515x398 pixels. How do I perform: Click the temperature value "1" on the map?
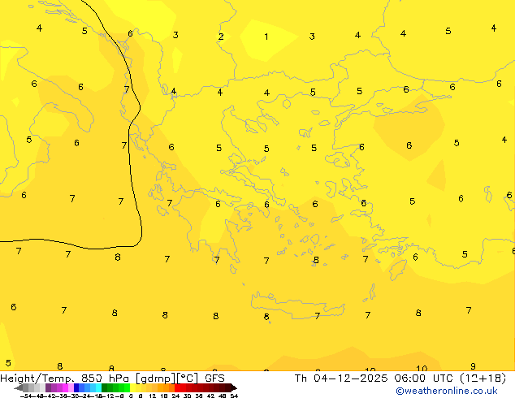coord(266,37)
